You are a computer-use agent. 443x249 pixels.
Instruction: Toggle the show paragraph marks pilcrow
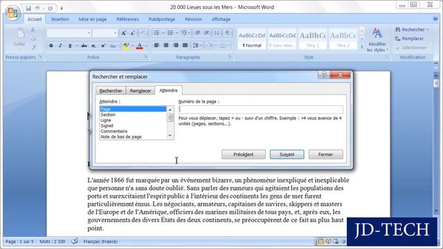click(x=227, y=33)
